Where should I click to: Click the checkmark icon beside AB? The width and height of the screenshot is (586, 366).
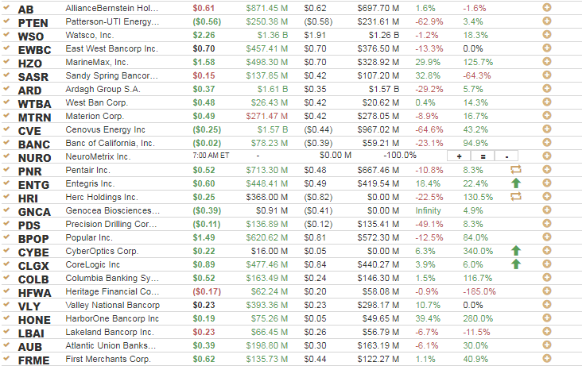(x=6, y=7)
